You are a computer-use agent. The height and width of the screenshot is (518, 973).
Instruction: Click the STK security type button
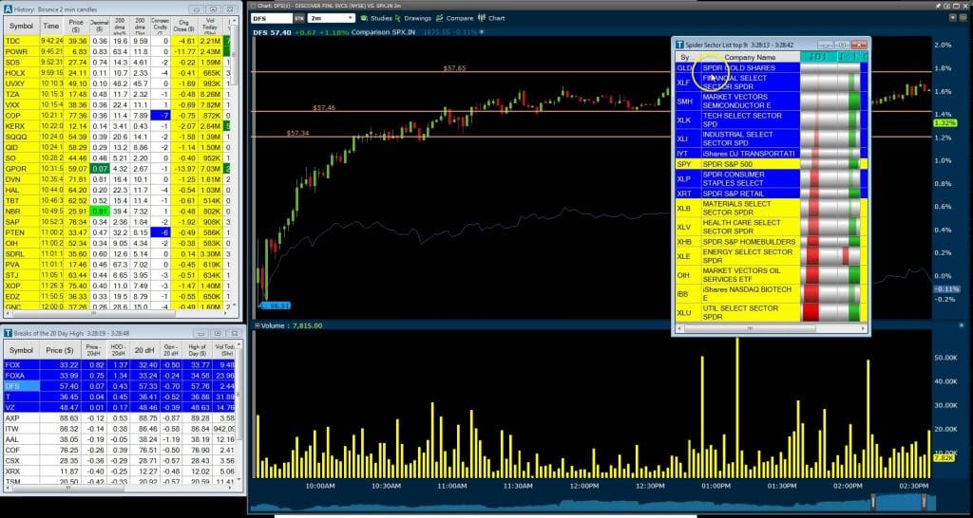point(299,19)
